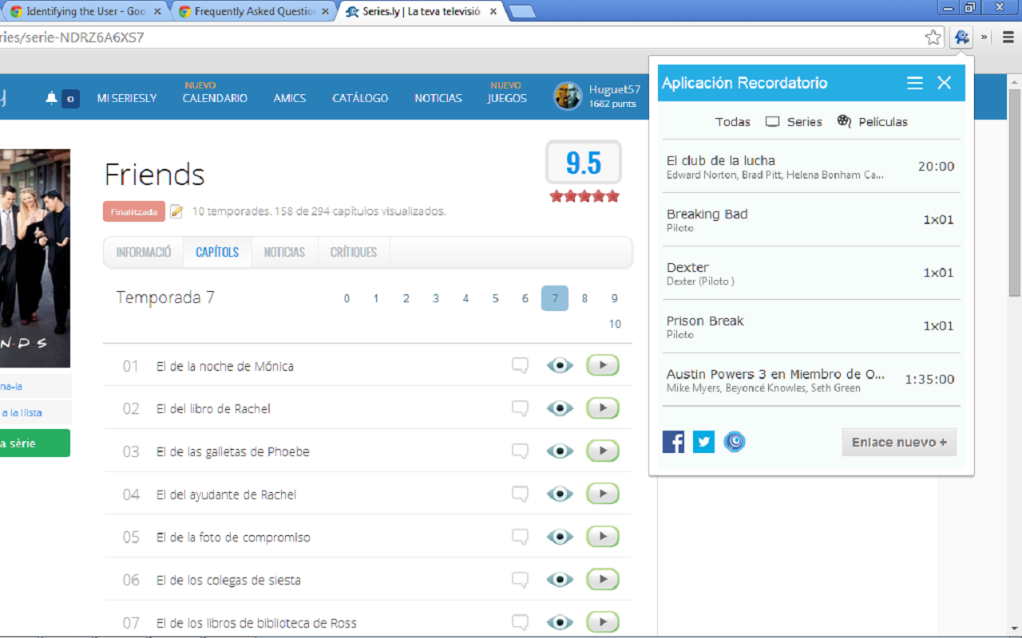Open comments for El del libro de Rachel
This screenshot has height=638, width=1022.
coord(520,408)
